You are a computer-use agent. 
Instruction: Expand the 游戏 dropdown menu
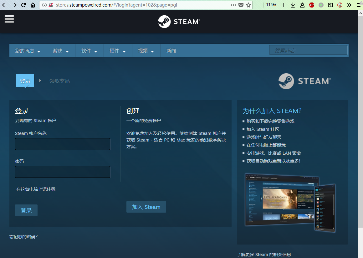61,51
